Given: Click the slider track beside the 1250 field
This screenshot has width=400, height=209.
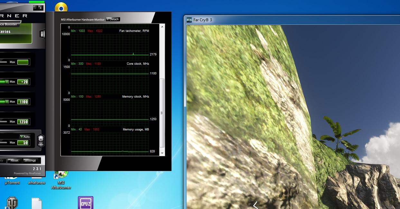Looking at the screenshot, I should 4,122.
